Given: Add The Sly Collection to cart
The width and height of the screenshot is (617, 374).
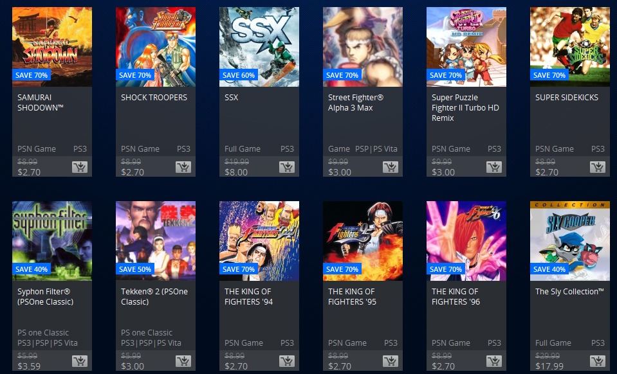Looking at the screenshot, I should [x=597, y=361].
